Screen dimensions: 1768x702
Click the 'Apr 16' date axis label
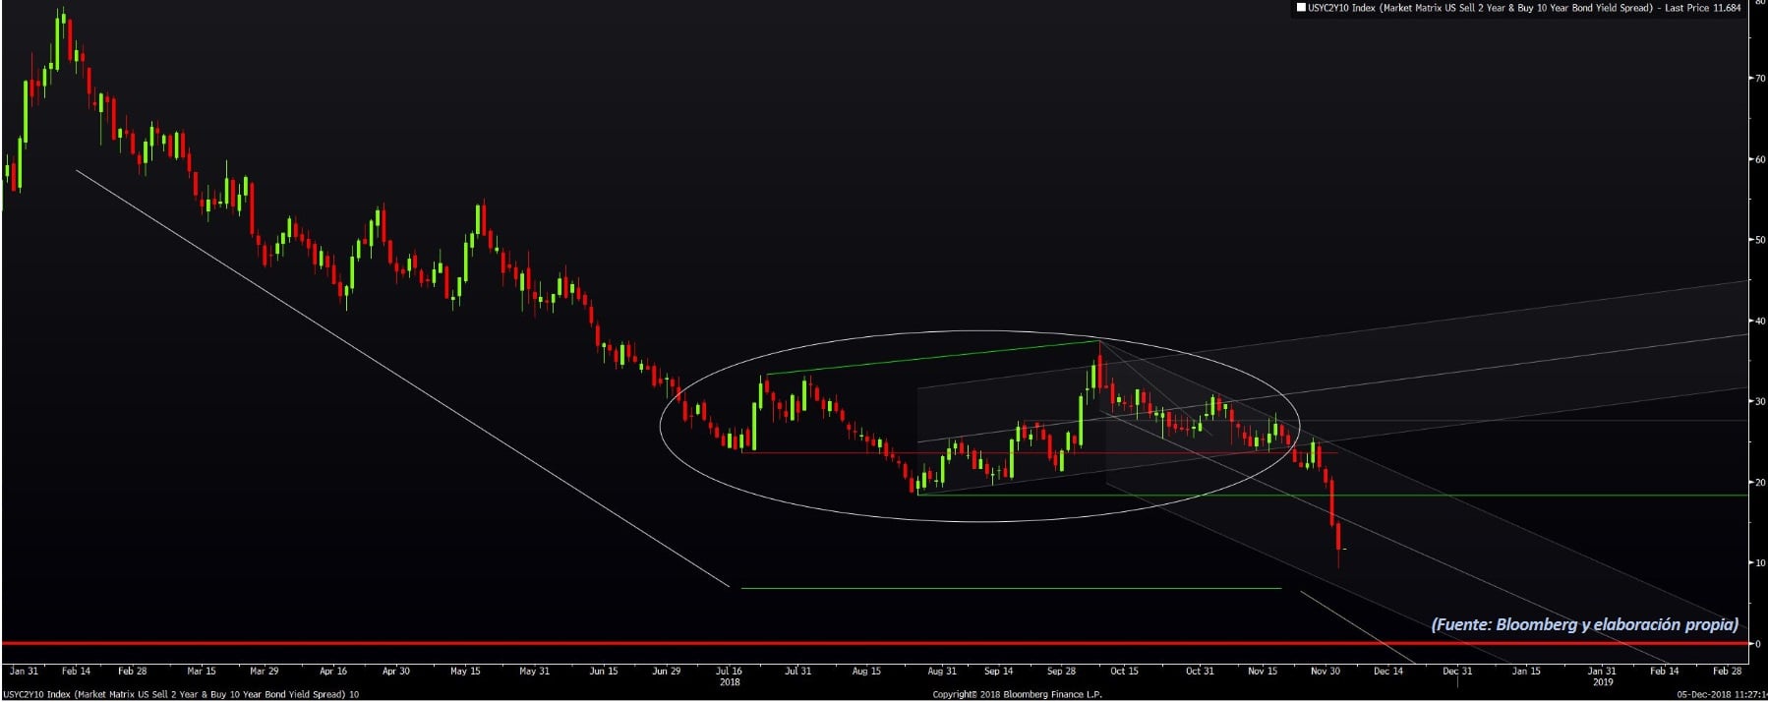click(x=333, y=671)
